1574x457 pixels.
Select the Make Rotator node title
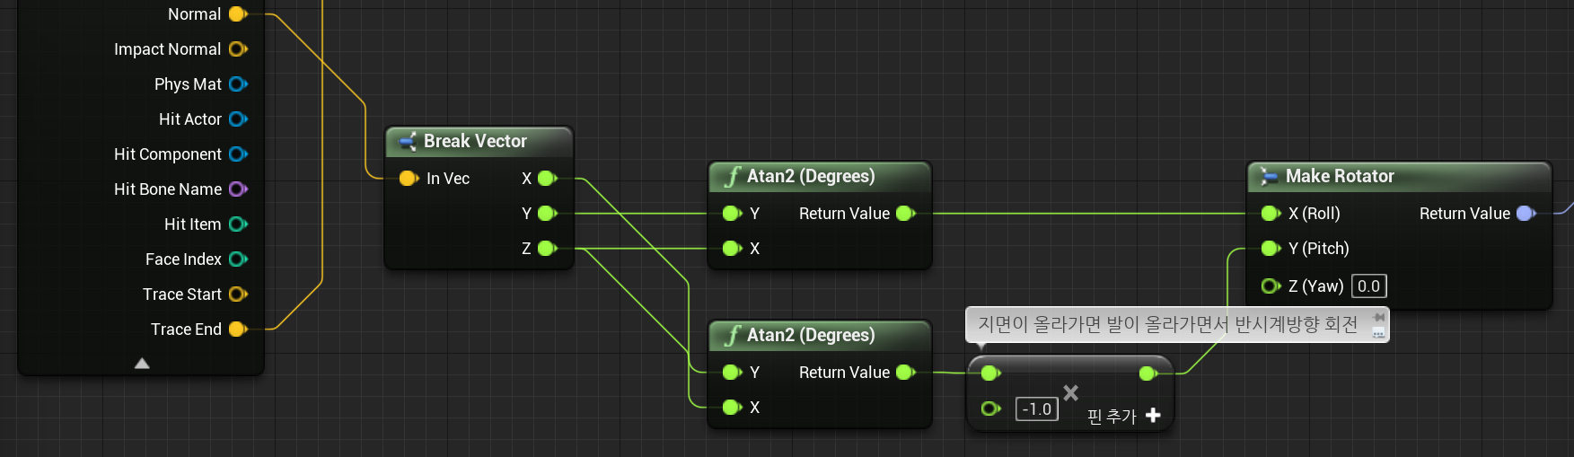tap(1340, 176)
